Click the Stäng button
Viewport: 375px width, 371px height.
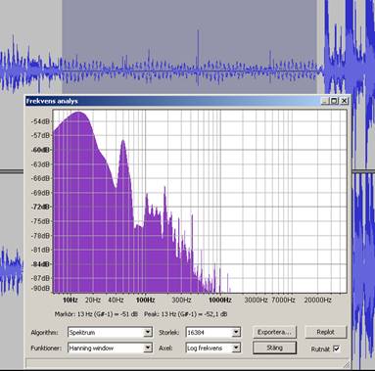click(274, 348)
